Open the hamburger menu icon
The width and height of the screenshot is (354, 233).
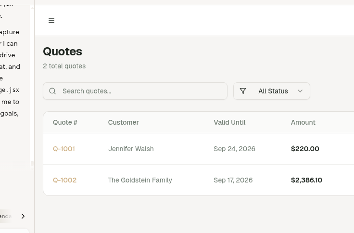coord(51,21)
